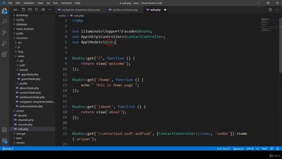Viewport: 282px width, 159px height.
Task: Expand the auth folder
Action: coord(22,65)
